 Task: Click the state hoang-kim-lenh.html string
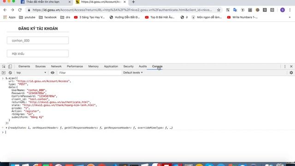59,105
